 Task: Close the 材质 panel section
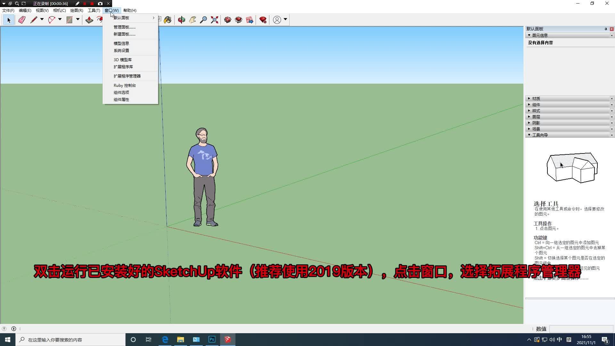pos(612,99)
